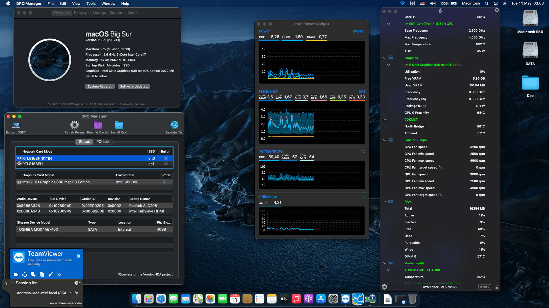Collapse the TeamViewer Session list
The height and width of the screenshot is (308, 549).
(13, 283)
